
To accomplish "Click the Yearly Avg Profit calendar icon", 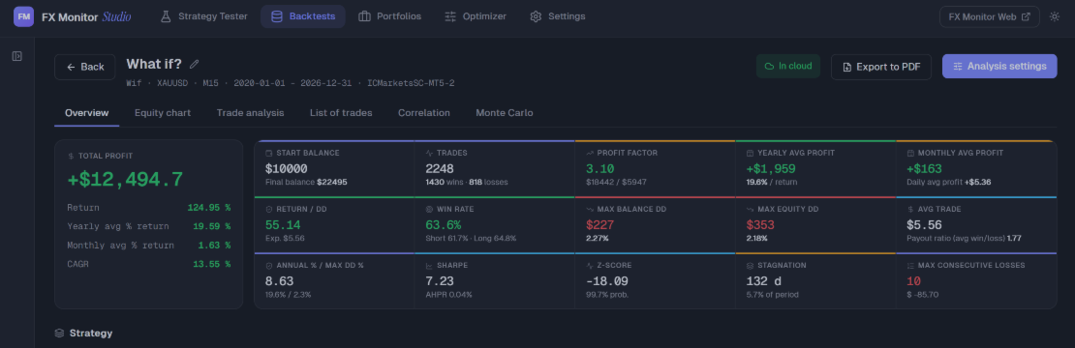I will pos(750,153).
